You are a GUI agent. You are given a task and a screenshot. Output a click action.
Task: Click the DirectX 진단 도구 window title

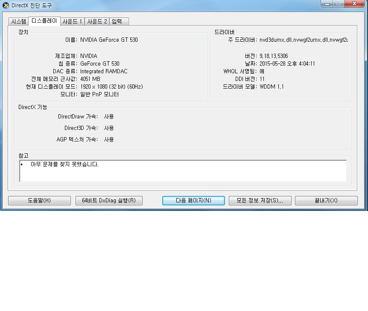[x=32, y=5]
